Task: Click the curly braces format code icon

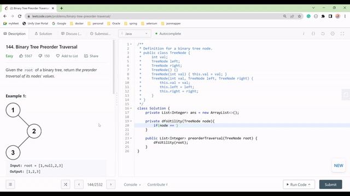Action: coord(313,34)
